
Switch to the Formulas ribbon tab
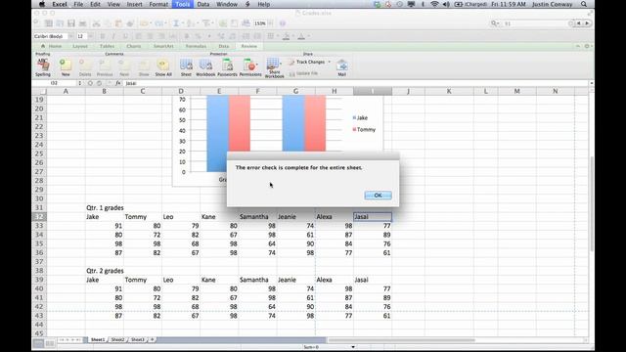pos(196,46)
